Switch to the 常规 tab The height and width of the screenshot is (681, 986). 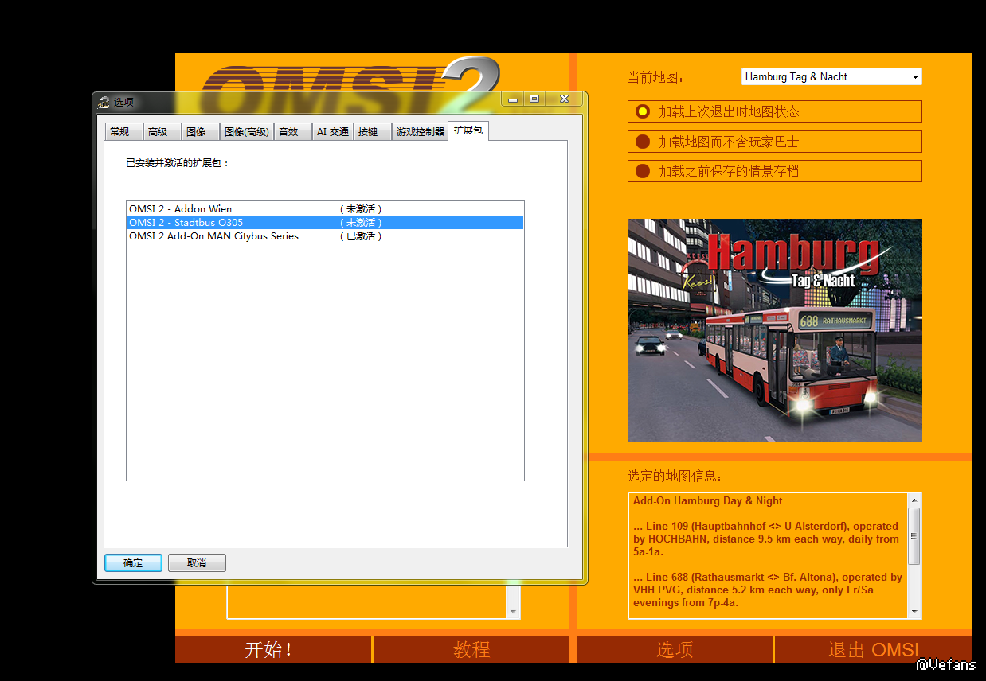pos(124,132)
